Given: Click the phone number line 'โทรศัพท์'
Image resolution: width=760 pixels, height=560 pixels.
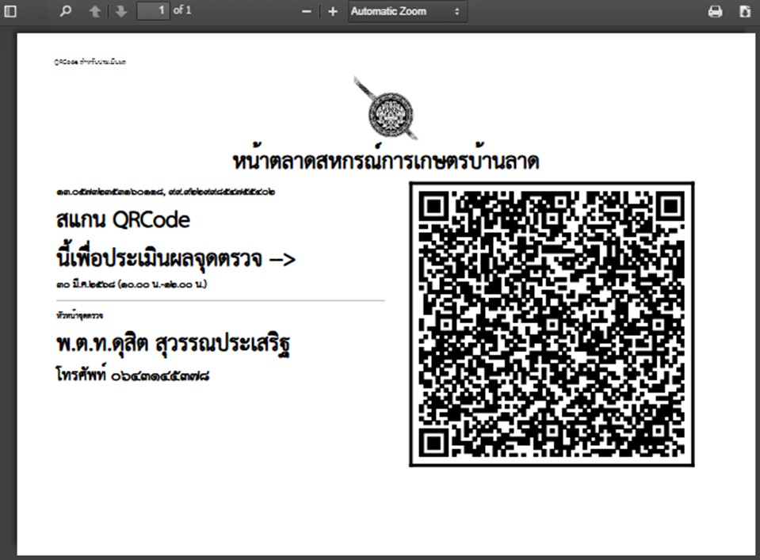Looking at the screenshot, I should pos(132,375).
